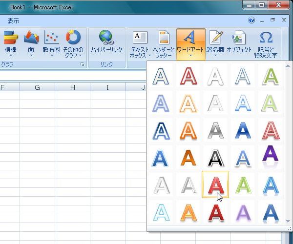
Task: Choose the cyan outline WordArt style
Action: 161,212
